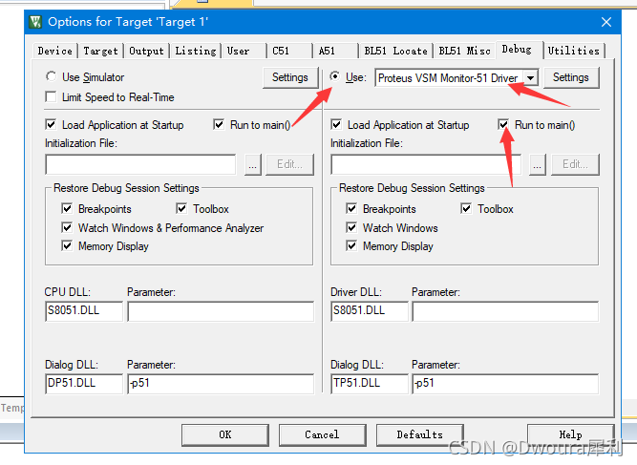Select the Listing tab
The width and height of the screenshot is (637, 465).
tap(196, 52)
